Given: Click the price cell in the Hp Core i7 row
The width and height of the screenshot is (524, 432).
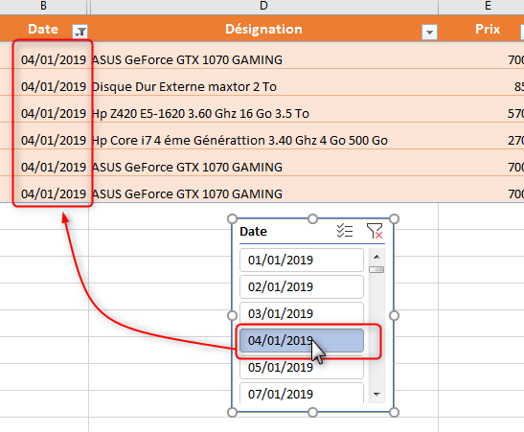Looking at the screenshot, I should coord(481,136).
